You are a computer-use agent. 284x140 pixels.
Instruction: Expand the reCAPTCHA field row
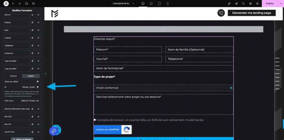click(x=16, y=132)
